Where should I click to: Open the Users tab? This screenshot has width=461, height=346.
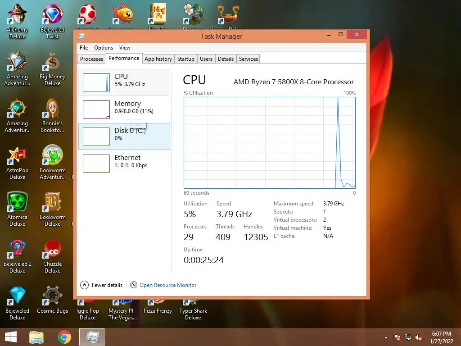coord(206,59)
